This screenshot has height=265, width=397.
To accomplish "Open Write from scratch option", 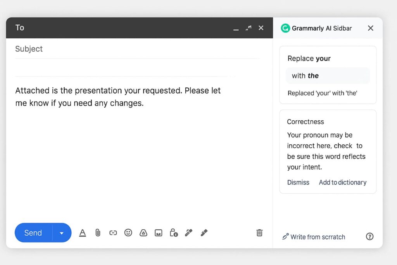I will tap(313, 237).
